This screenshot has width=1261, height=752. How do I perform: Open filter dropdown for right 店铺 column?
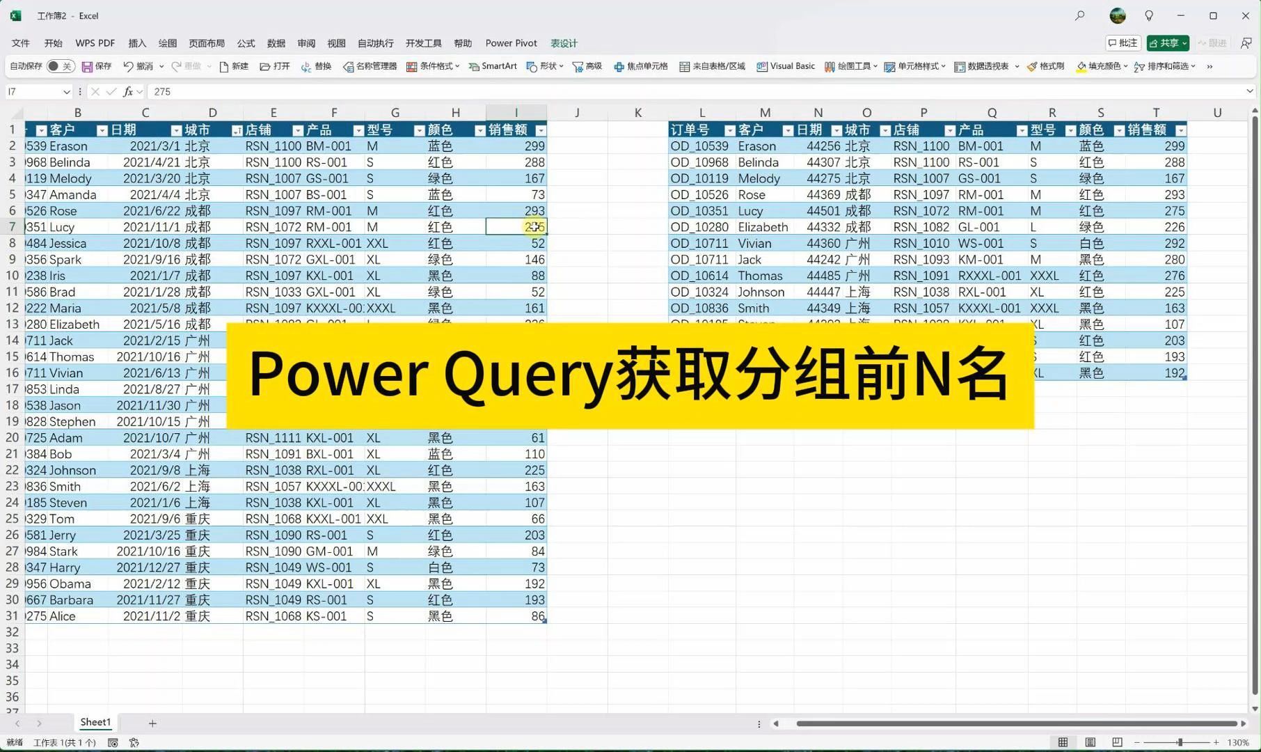(949, 130)
